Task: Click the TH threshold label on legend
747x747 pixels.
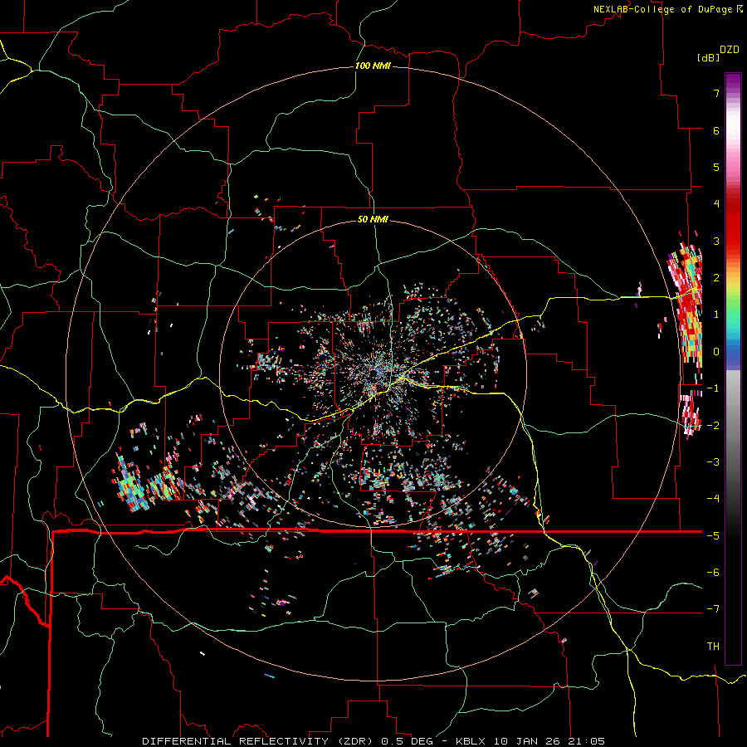Action: 713,647
